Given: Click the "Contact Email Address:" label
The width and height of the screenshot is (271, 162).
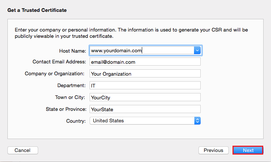Looking at the screenshot, I should pyautogui.click(x=59, y=62).
